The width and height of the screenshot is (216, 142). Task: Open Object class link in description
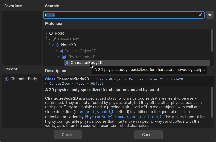(97, 84)
